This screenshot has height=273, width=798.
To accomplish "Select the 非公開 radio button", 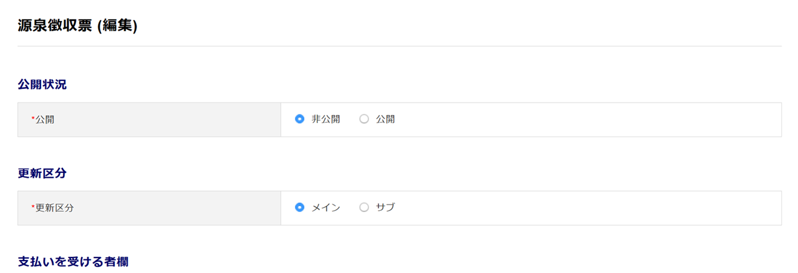I will click(299, 119).
